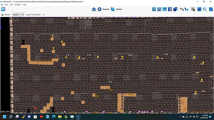The image size is (214, 120).
Task: Launch the debugger preview bug icon
Action: 94,9
